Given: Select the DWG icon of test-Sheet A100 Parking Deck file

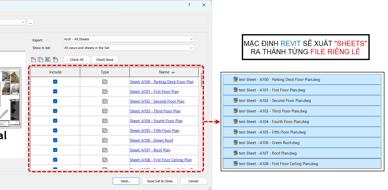Looking at the screenshot, I should [235, 79].
